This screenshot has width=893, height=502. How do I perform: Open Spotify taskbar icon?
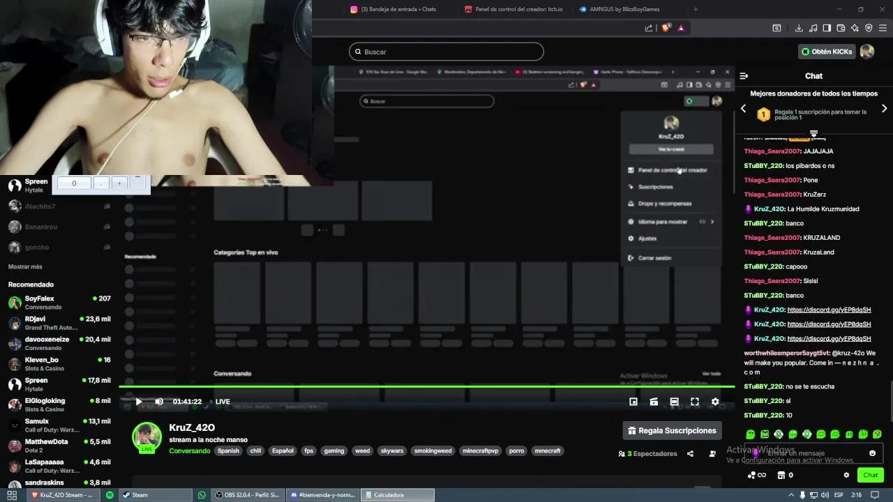(x=110, y=495)
